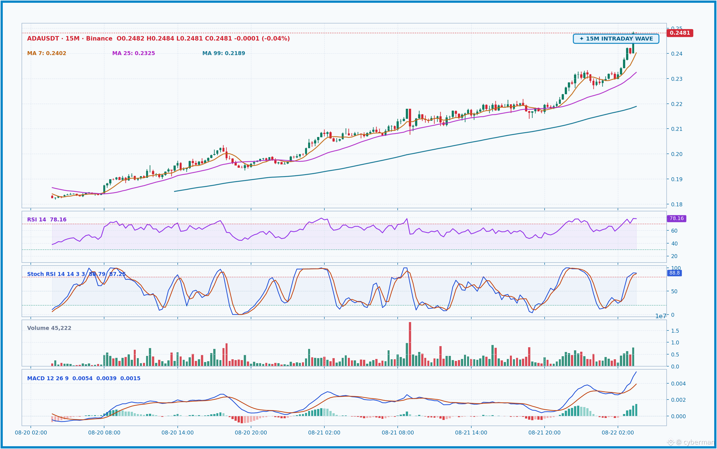Click the 1.0 label on volume axis
The height and width of the screenshot is (449, 717).
675,343
